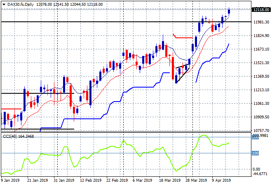Select the 10909.50 price axis label

click(x=261, y=117)
